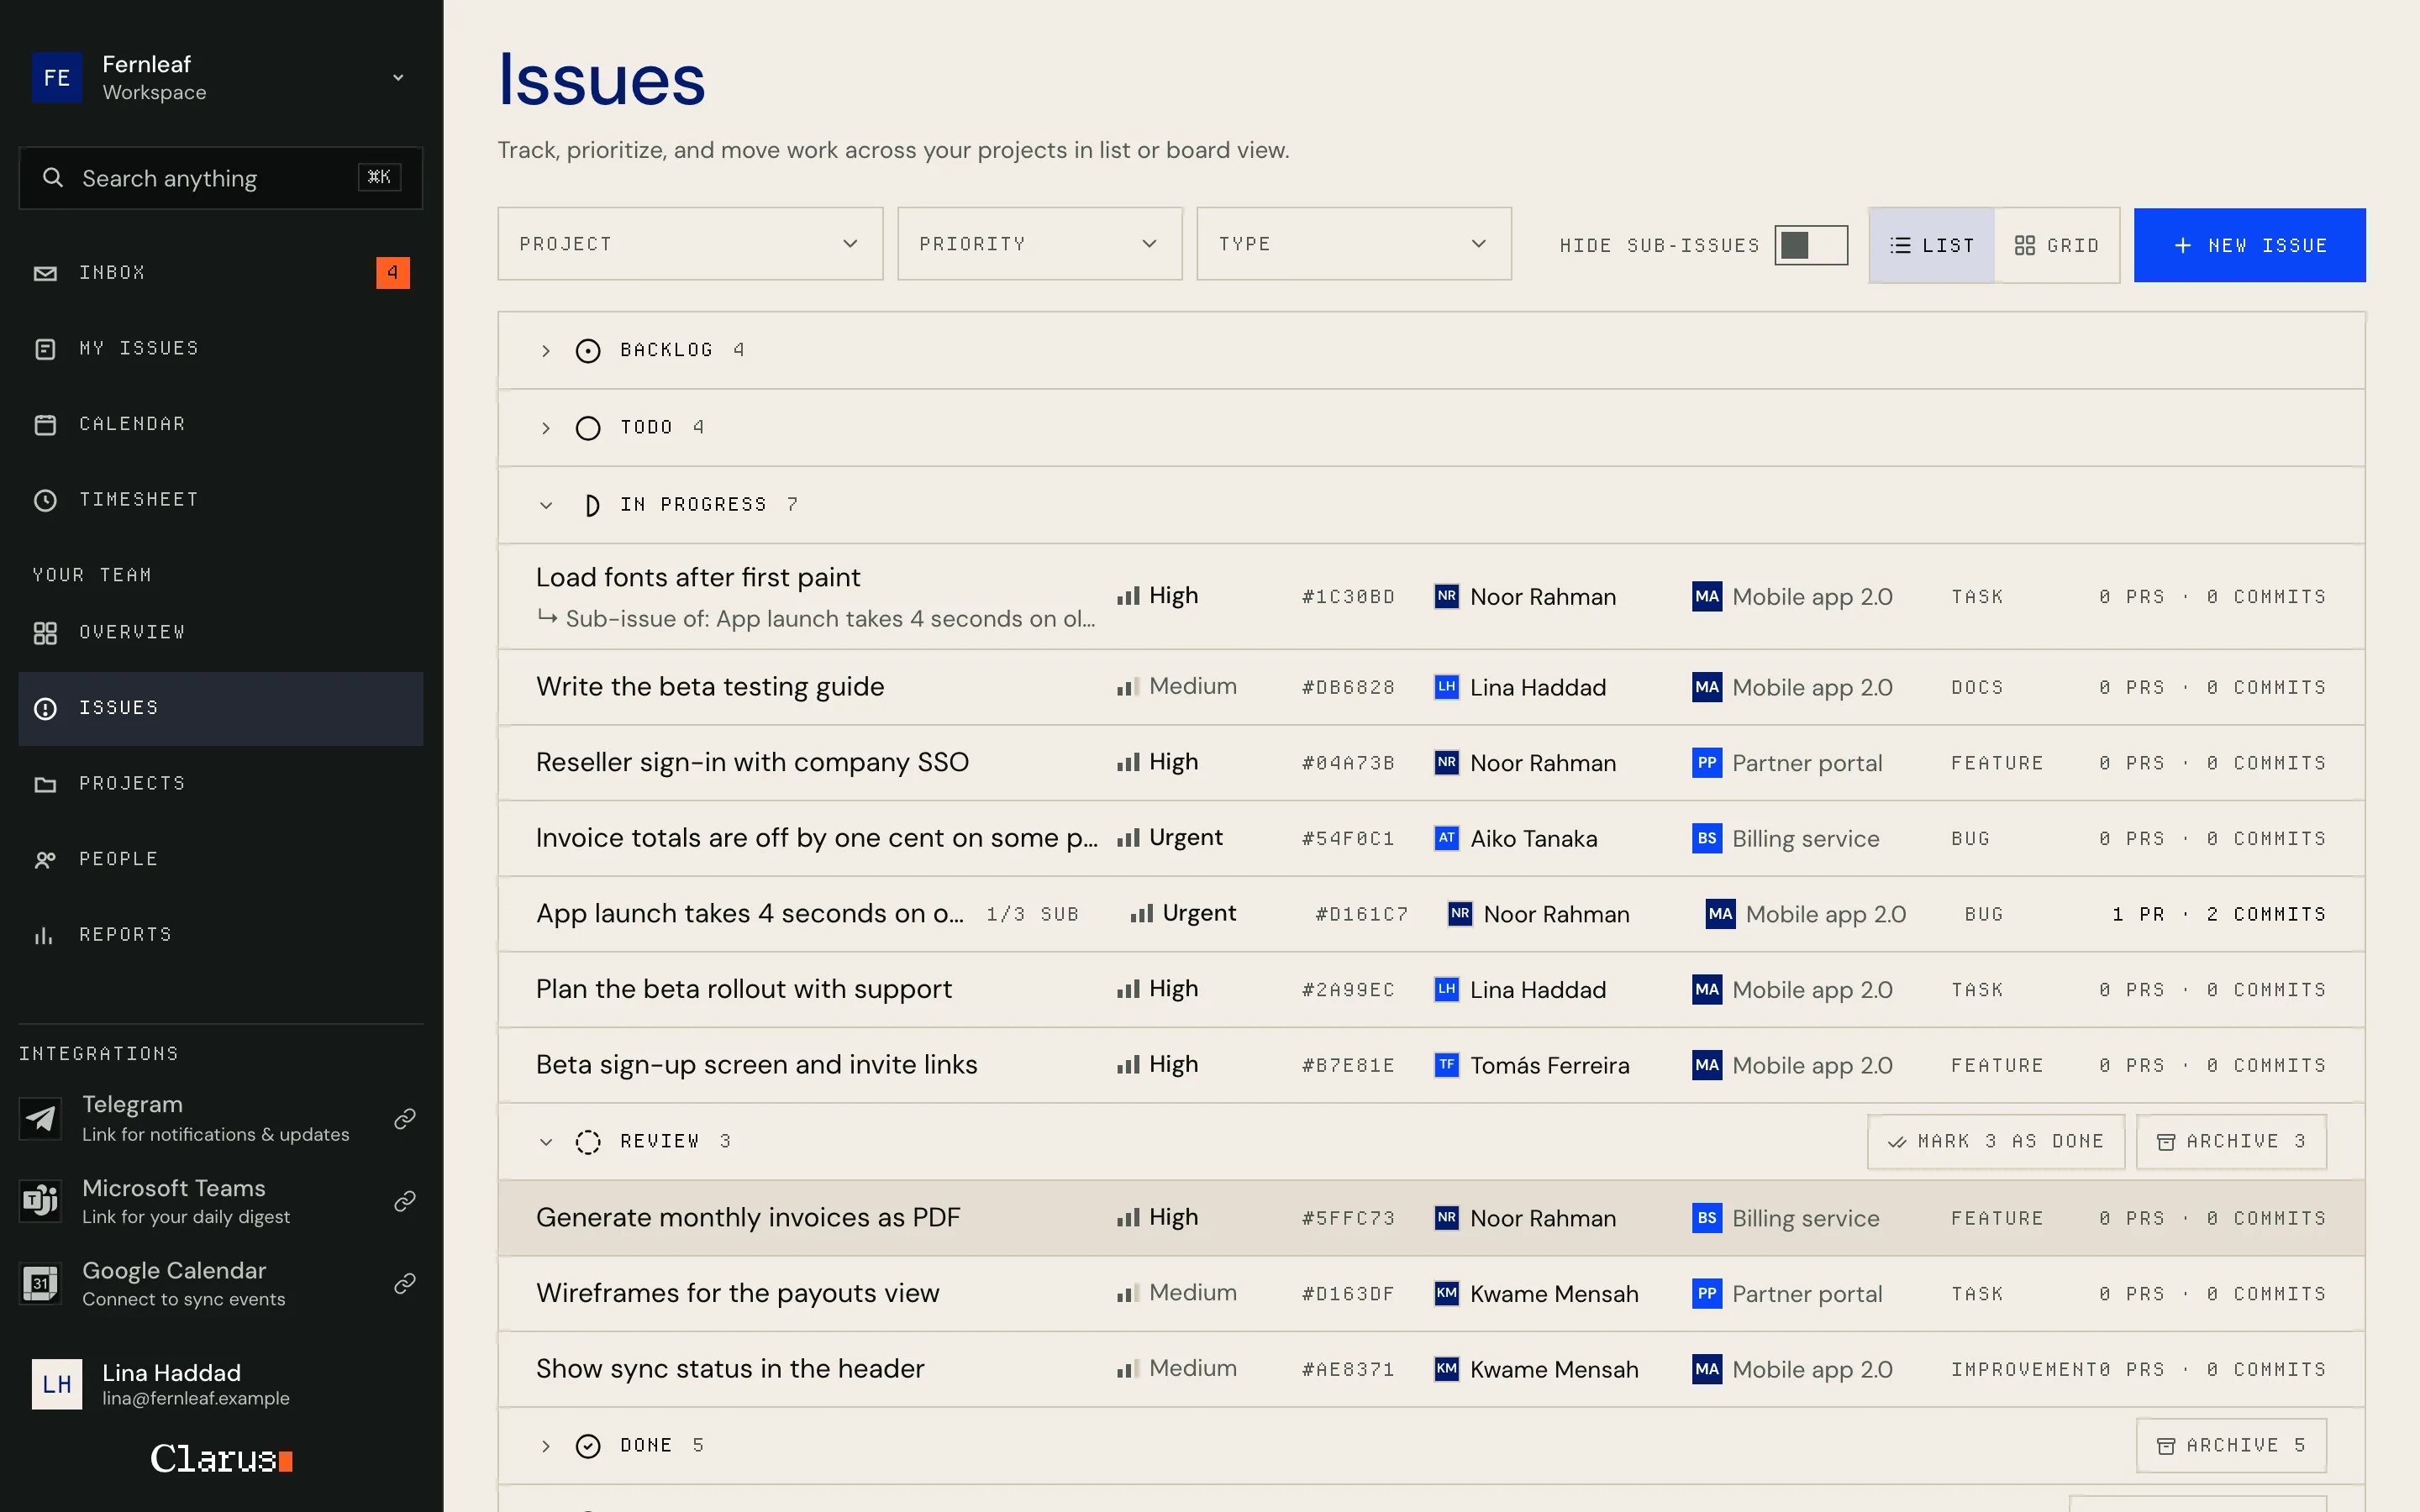Collapse the Review group chevron

546,1142
